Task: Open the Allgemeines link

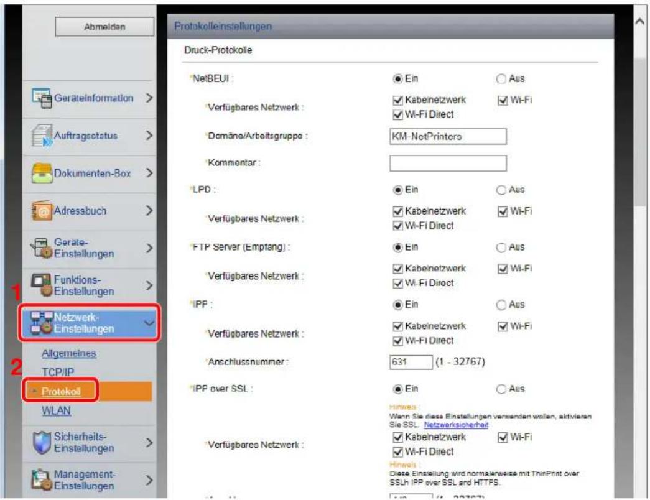Action: tap(69, 353)
